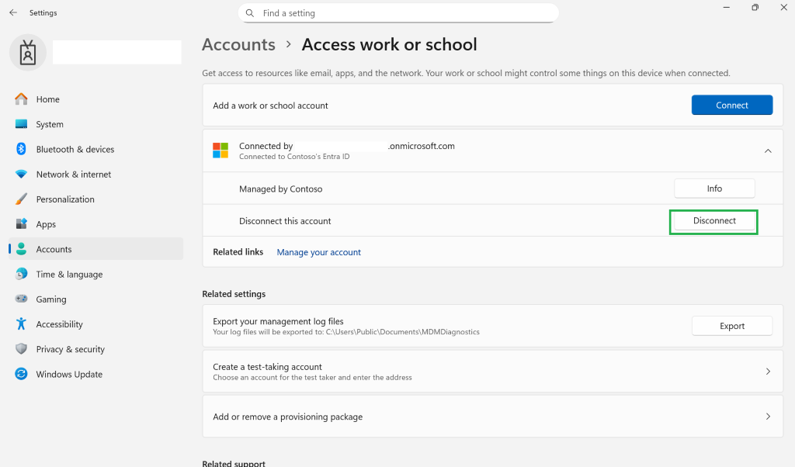Screen dimensions: 795x467
Task: Open the Windows Update sync icon
Action: (x=21, y=374)
